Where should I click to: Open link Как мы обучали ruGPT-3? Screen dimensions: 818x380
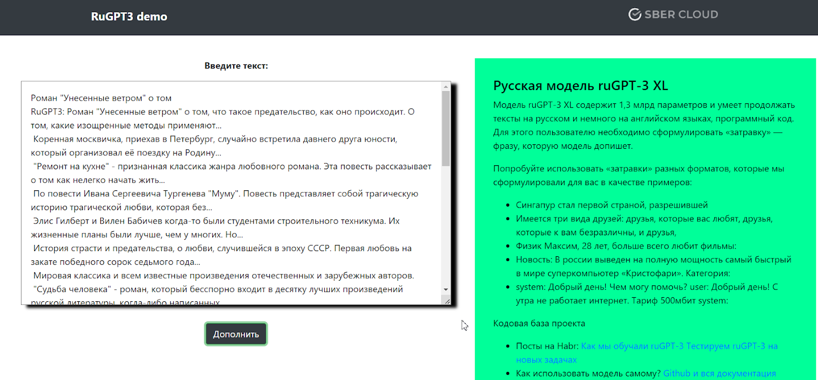(632, 346)
